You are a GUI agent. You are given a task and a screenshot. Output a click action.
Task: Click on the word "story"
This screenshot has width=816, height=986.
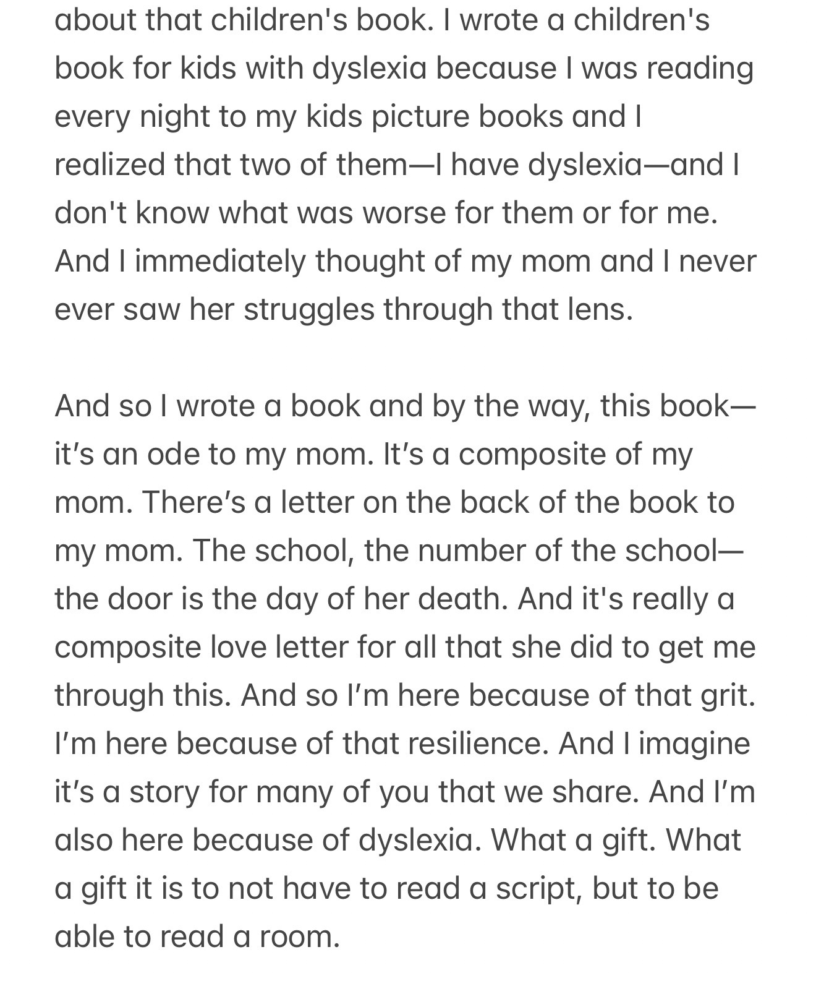click(164, 792)
